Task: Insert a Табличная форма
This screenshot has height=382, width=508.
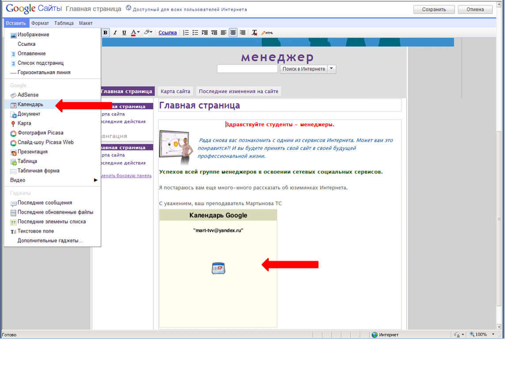Action: point(53,171)
